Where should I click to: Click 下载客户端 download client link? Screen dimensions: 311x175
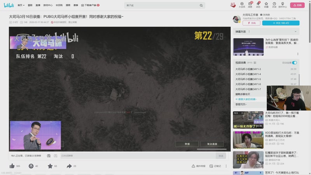point(90,5)
